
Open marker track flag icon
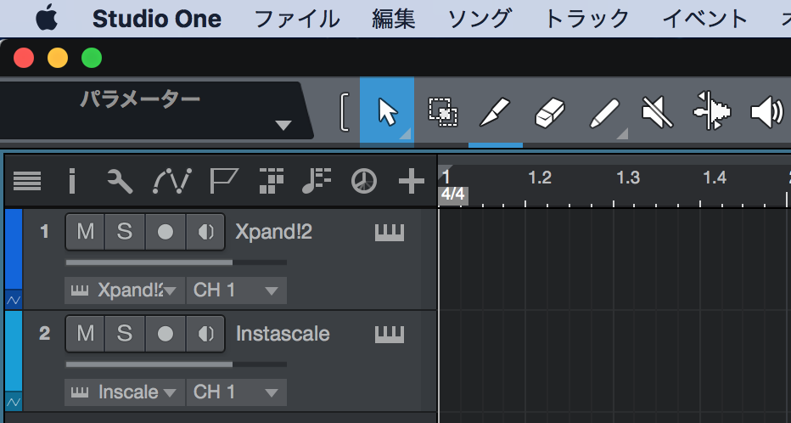click(x=223, y=181)
